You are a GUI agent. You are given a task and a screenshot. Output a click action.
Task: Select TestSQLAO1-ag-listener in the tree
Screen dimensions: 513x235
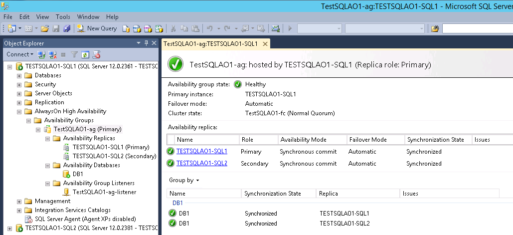coord(104,192)
